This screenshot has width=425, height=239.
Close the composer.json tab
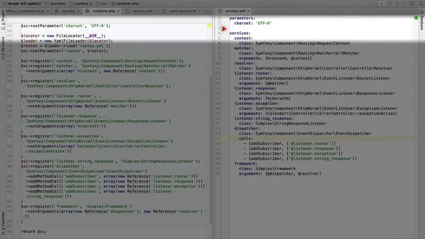click(48, 11)
